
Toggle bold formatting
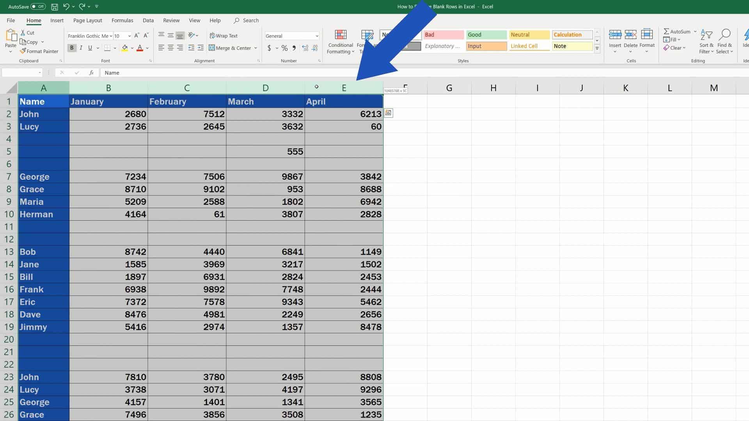72,48
